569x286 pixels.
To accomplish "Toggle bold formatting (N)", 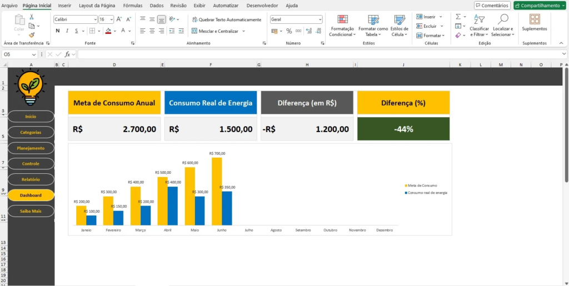I will coord(57,31).
